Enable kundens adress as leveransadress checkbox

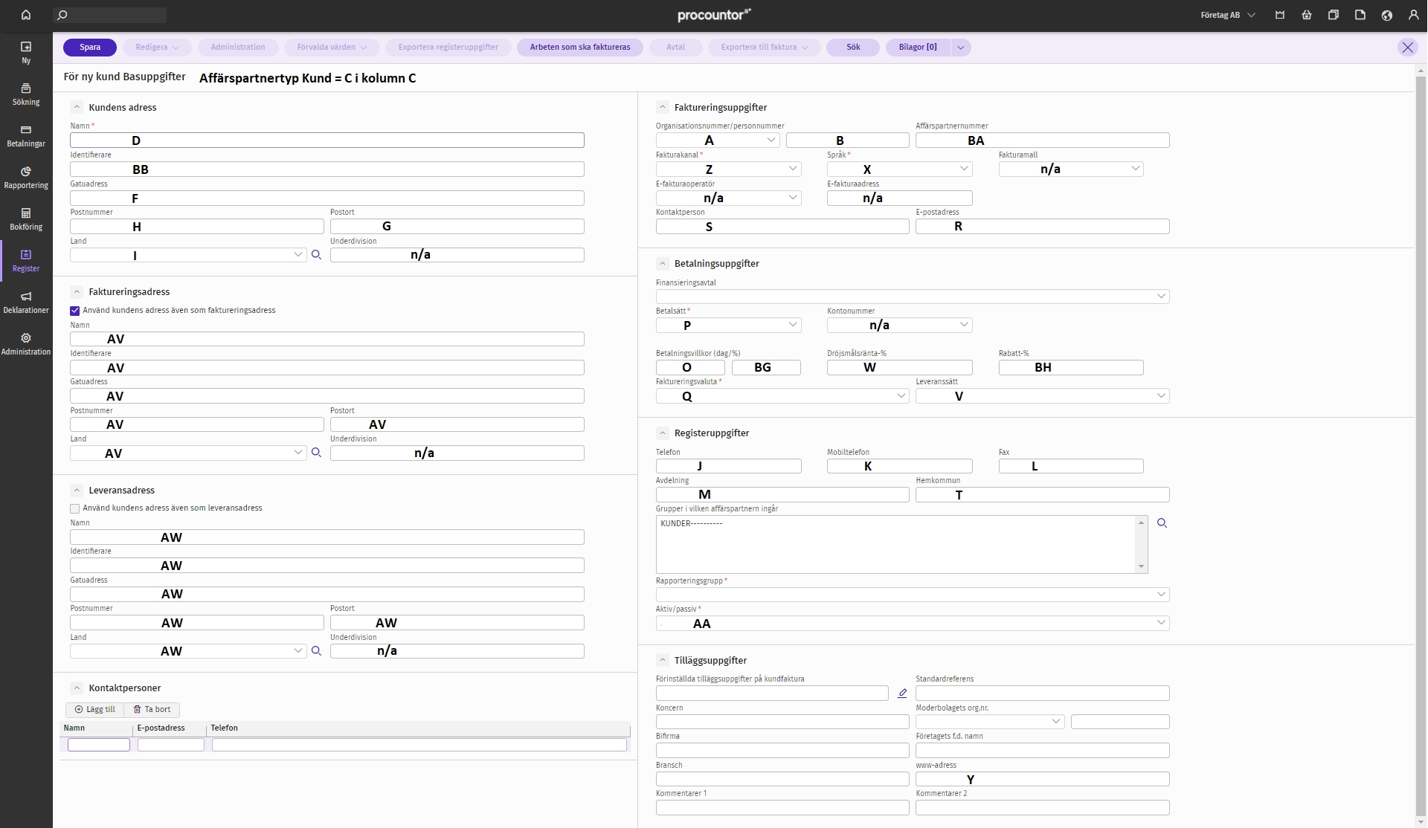[75, 508]
